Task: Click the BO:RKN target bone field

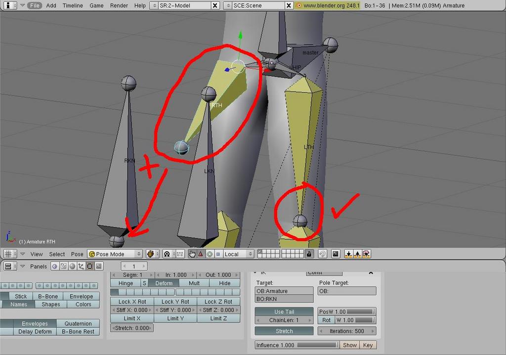Action: [x=284, y=299]
